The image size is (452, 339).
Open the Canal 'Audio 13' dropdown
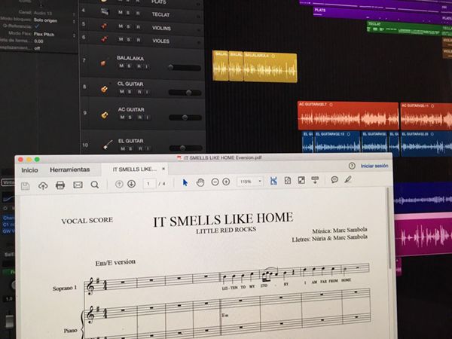pos(54,13)
